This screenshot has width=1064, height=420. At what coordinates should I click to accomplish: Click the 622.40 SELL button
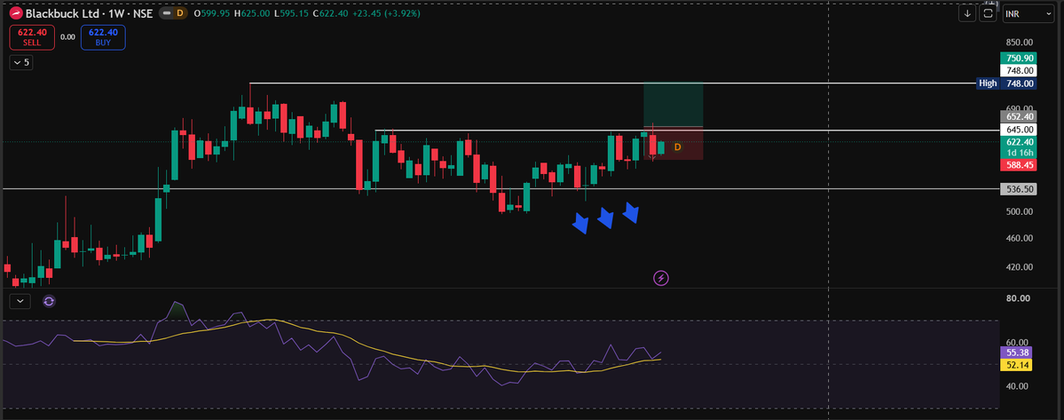coord(32,36)
